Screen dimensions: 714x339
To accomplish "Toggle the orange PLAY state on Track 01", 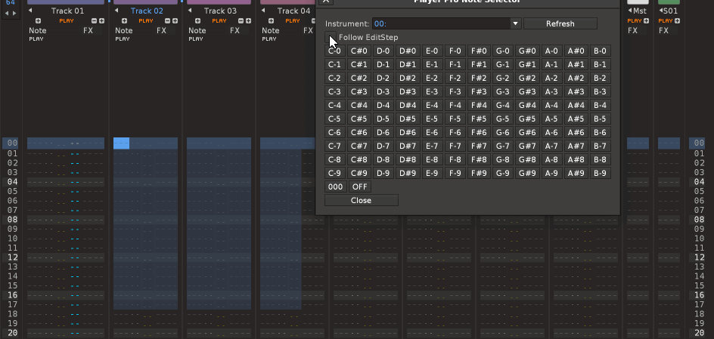I will tap(66, 21).
